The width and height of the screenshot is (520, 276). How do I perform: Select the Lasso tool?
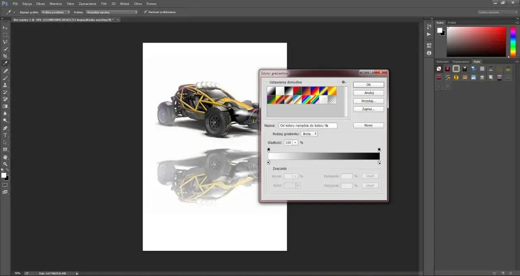[x=5, y=41]
